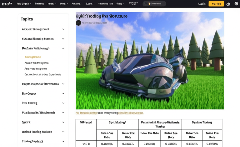The height and width of the screenshot is (147, 240).
Task: Expand the Unified Trading Account topic
Action: tap(63, 132)
